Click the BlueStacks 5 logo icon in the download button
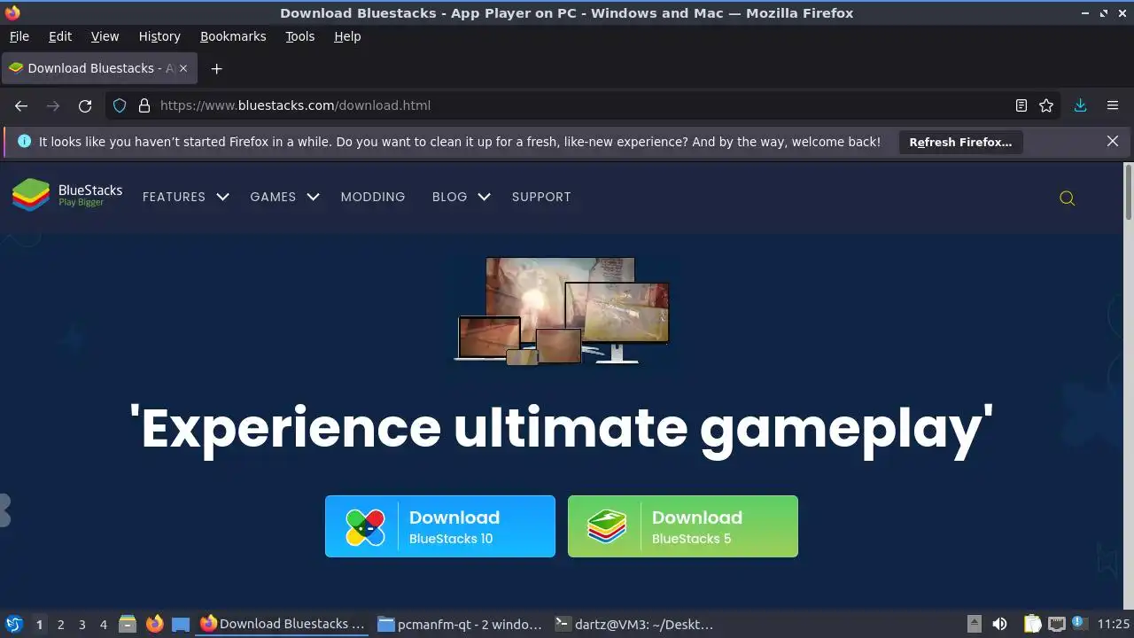Image resolution: width=1134 pixels, height=638 pixels. 607,527
